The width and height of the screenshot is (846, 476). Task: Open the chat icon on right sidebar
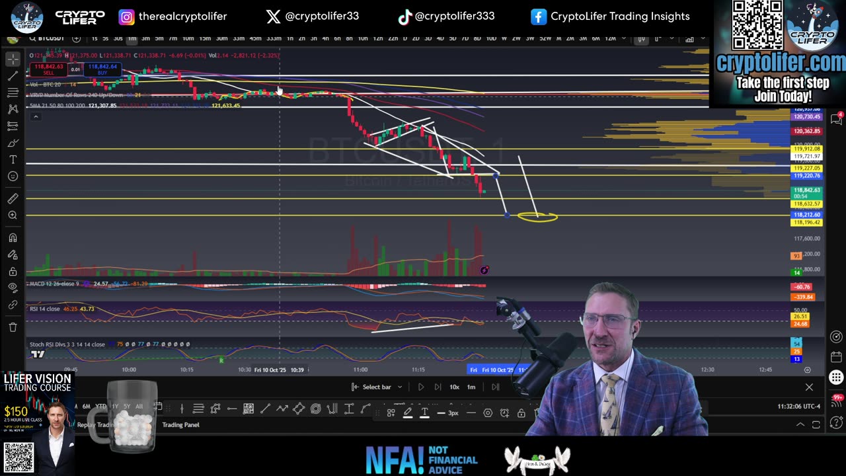click(x=836, y=120)
